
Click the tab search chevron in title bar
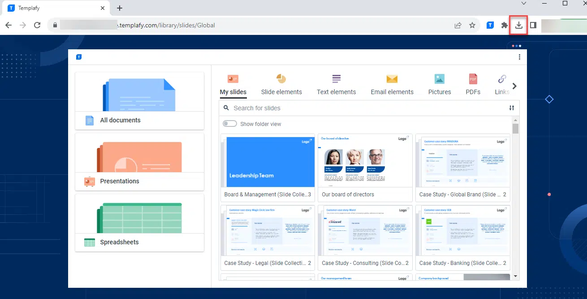click(524, 3)
